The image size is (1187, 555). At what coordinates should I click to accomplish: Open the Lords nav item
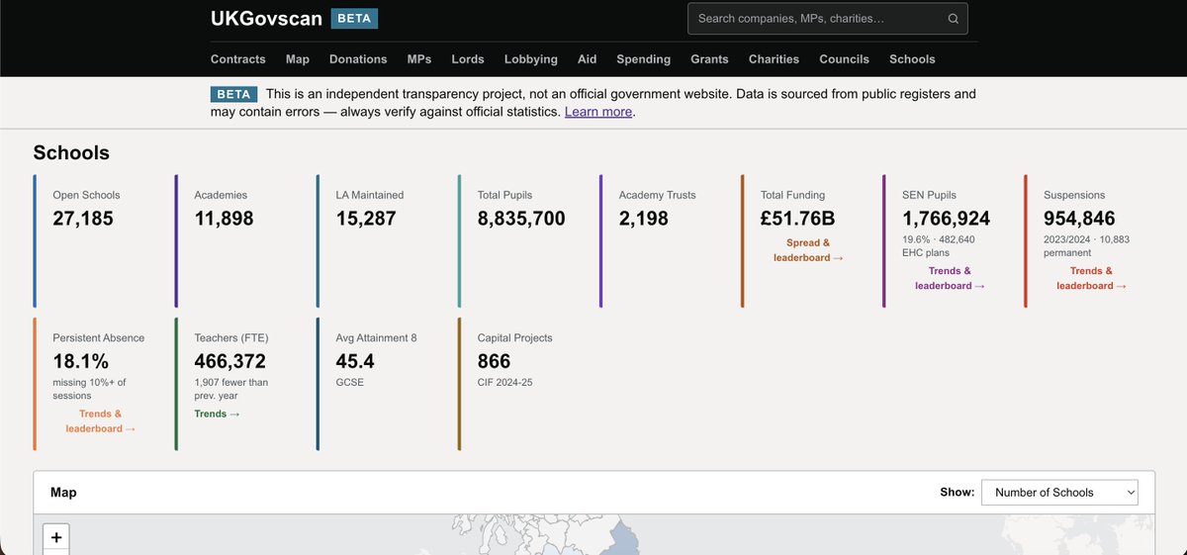point(468,59)
